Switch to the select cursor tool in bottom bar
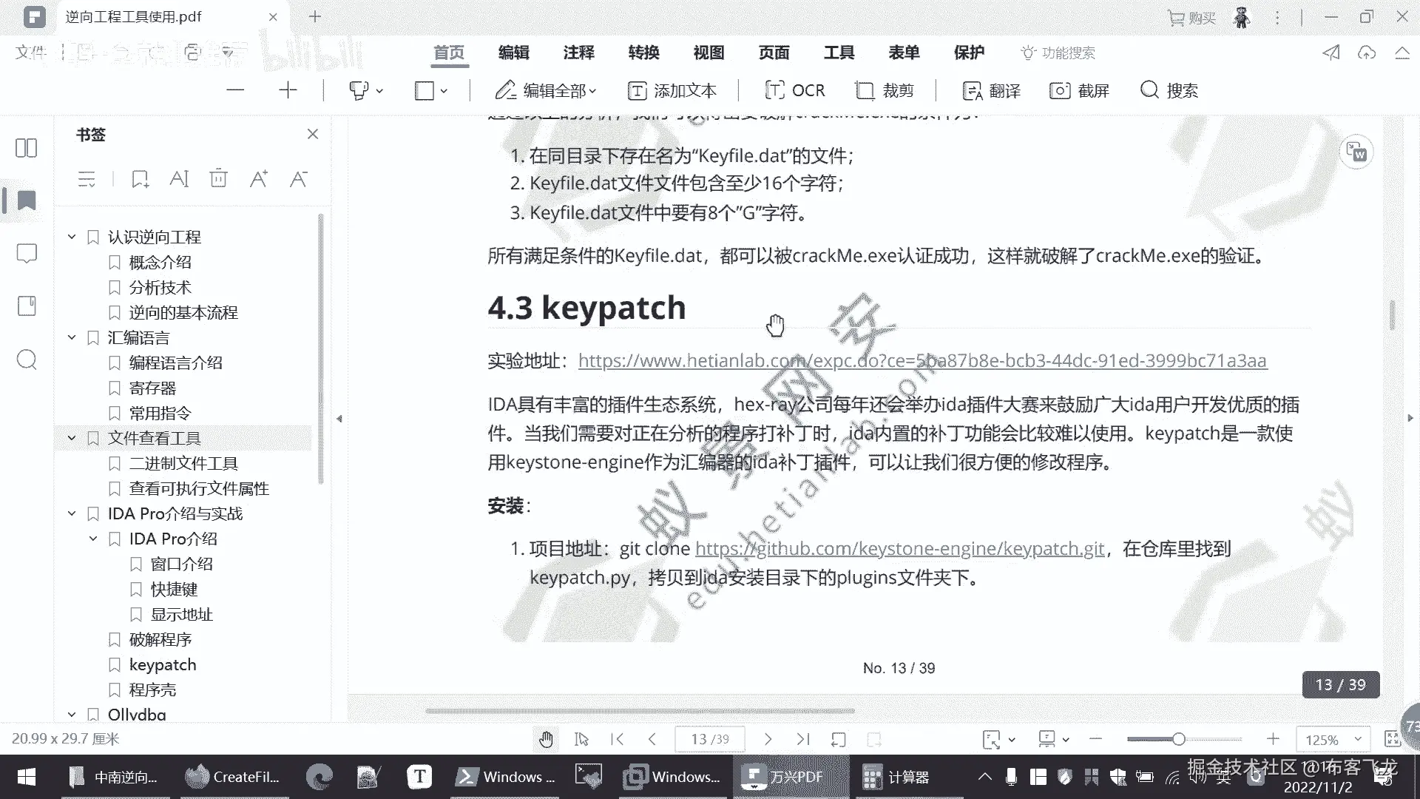The image size is (1420, 799). tap(581, 739)
